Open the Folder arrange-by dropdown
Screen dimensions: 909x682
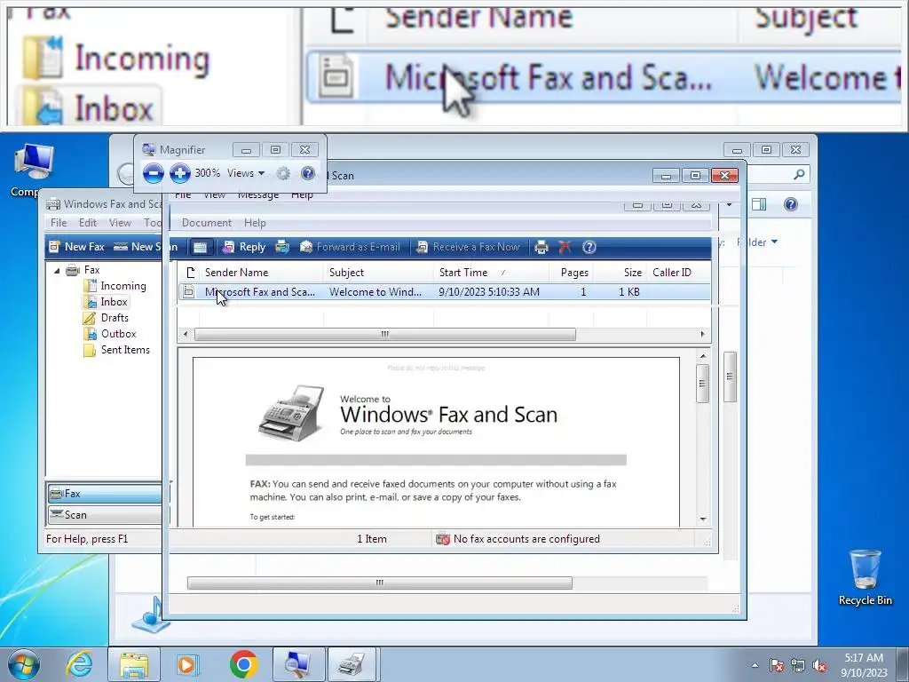pos(756,242)
